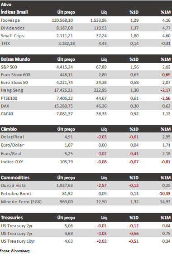Click the Small Caps last price 2.111,21

pyautogui.click(x=64, y=36)
